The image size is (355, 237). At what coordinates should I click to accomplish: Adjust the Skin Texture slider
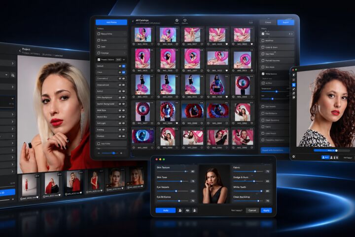(x=173, y=171)
